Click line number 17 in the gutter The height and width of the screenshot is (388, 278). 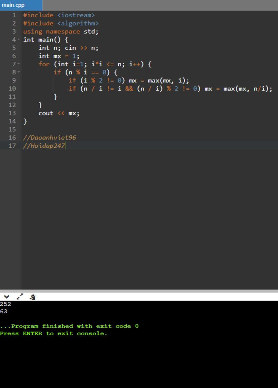pos(12,146)
